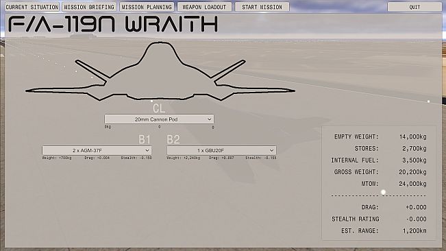This screenshot has height=251, width=446.
Task: Click the B1 Drag +0.004 text
Action: click(x=97, y=158)
